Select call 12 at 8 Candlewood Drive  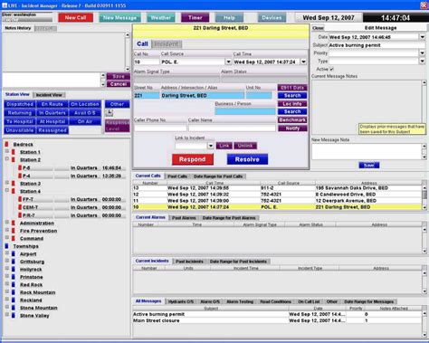coord(277,195)
